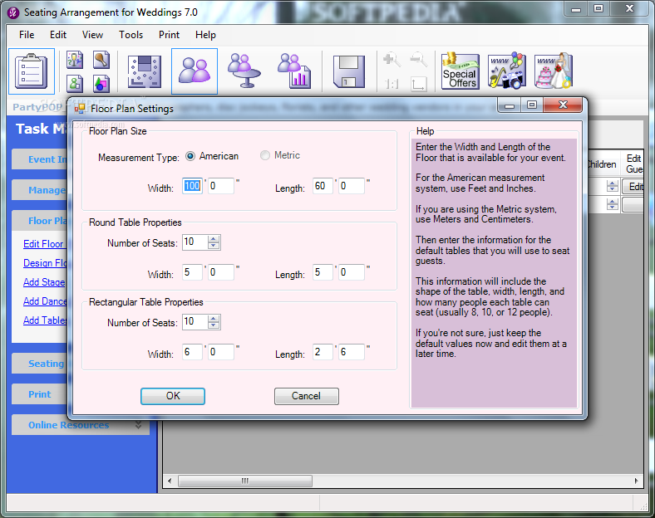Click the fit to window icon

[418, 84]
